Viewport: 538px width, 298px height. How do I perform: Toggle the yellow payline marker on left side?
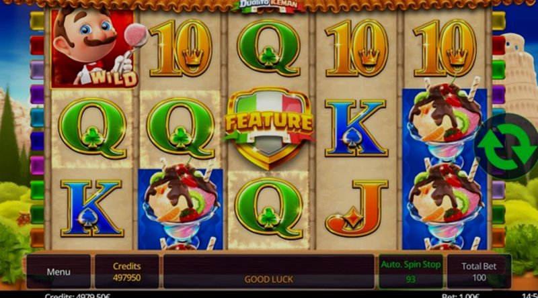coord(37,21)
